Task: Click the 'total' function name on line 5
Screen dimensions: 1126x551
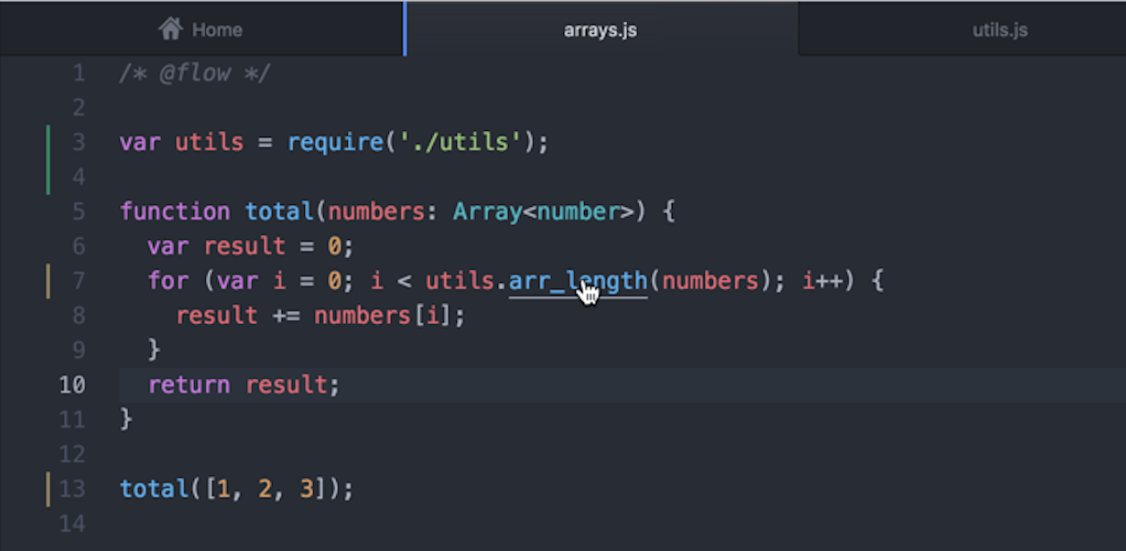Action: point(279,211)
